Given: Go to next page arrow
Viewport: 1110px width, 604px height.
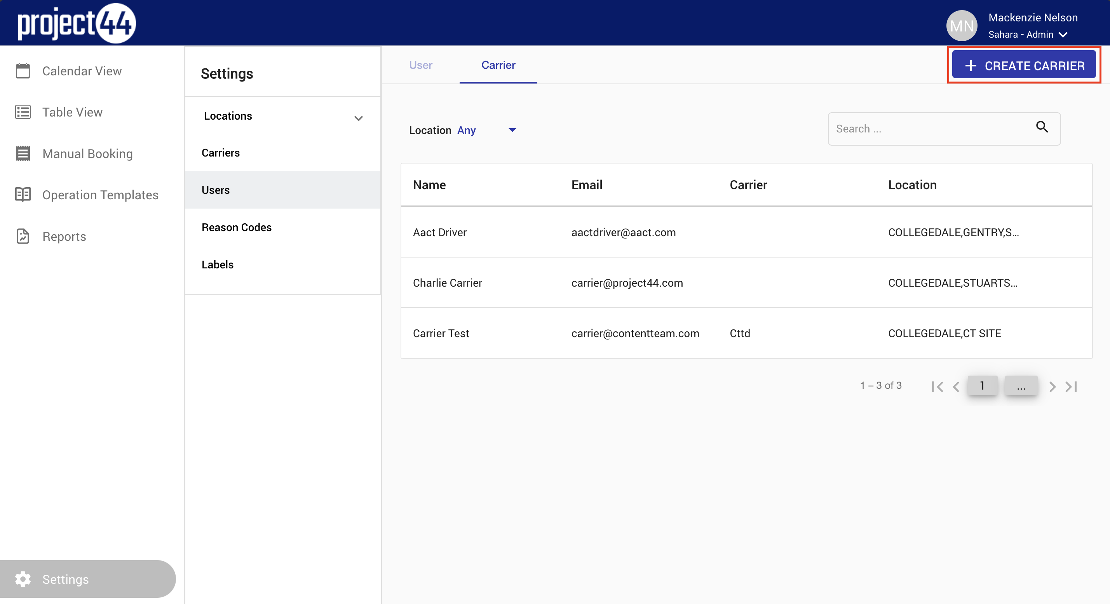Looking at the screenshot, I should 1052,386.
